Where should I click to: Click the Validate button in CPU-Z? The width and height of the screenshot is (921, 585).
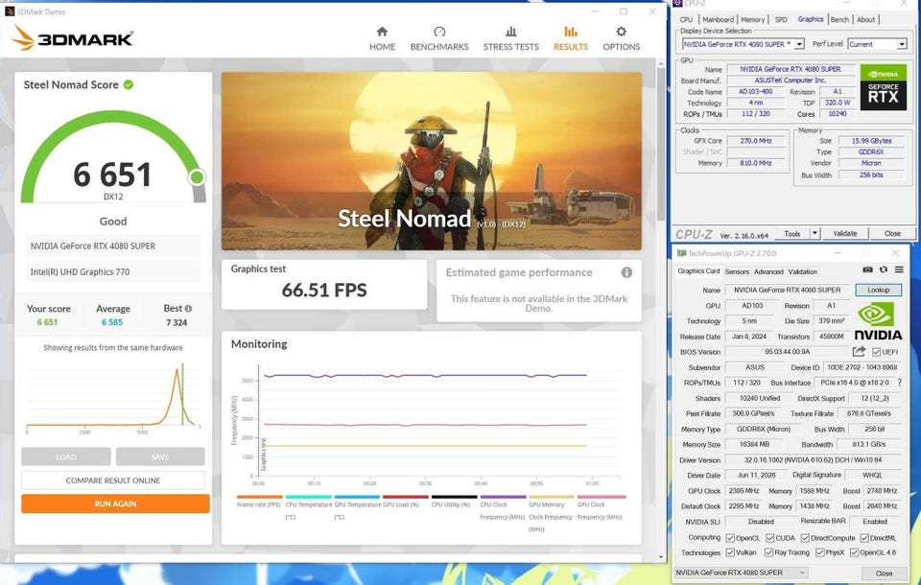pos(844,233)
